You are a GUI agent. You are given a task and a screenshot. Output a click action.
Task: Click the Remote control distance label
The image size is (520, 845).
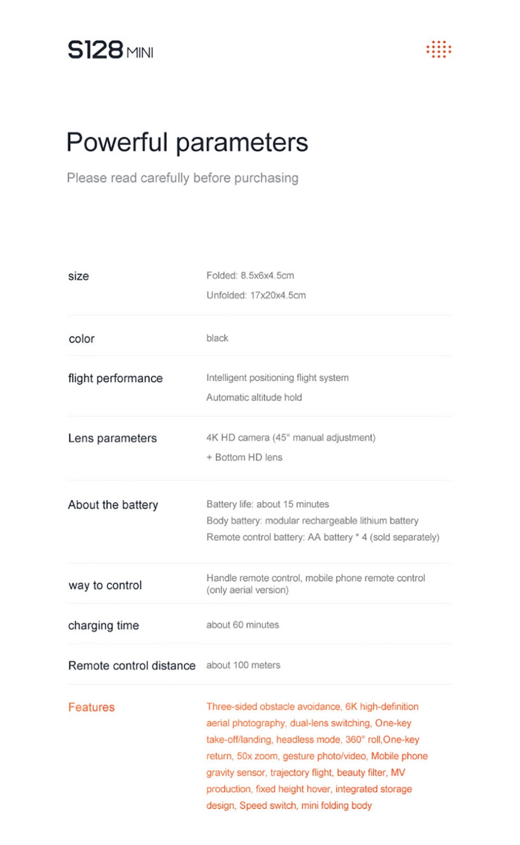tap(132, 665)
